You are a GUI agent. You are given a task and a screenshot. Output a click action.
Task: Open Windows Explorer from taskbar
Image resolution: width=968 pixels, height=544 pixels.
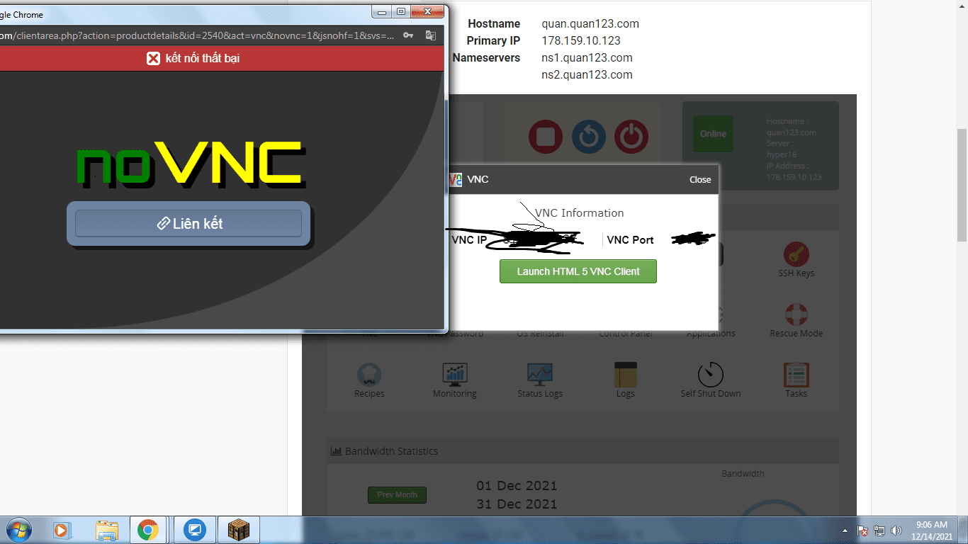point(107,530)
